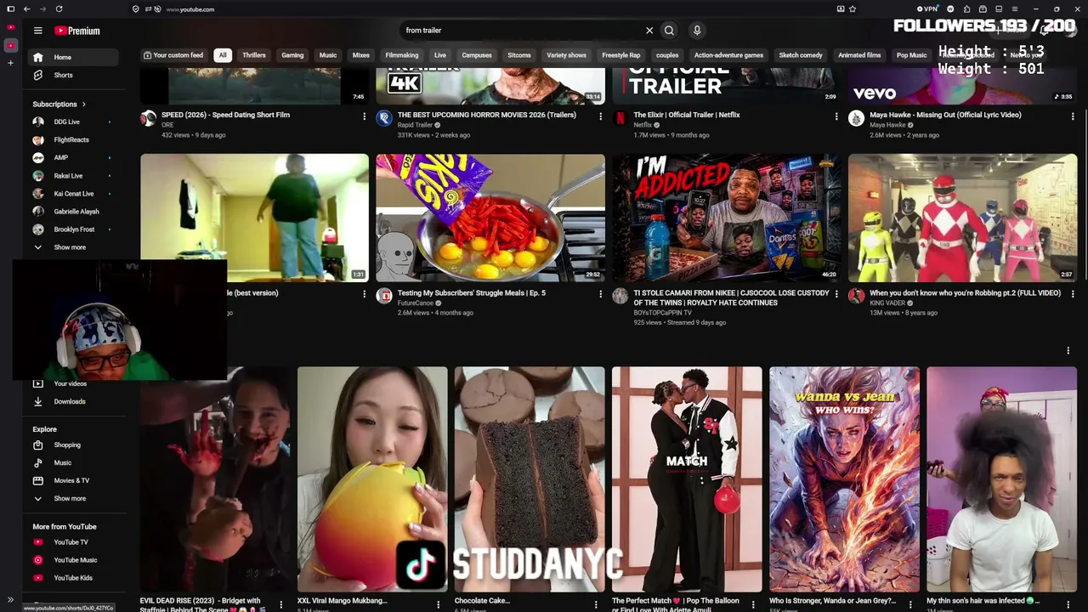Open the browser main menu lines icon

(1016, 9)
